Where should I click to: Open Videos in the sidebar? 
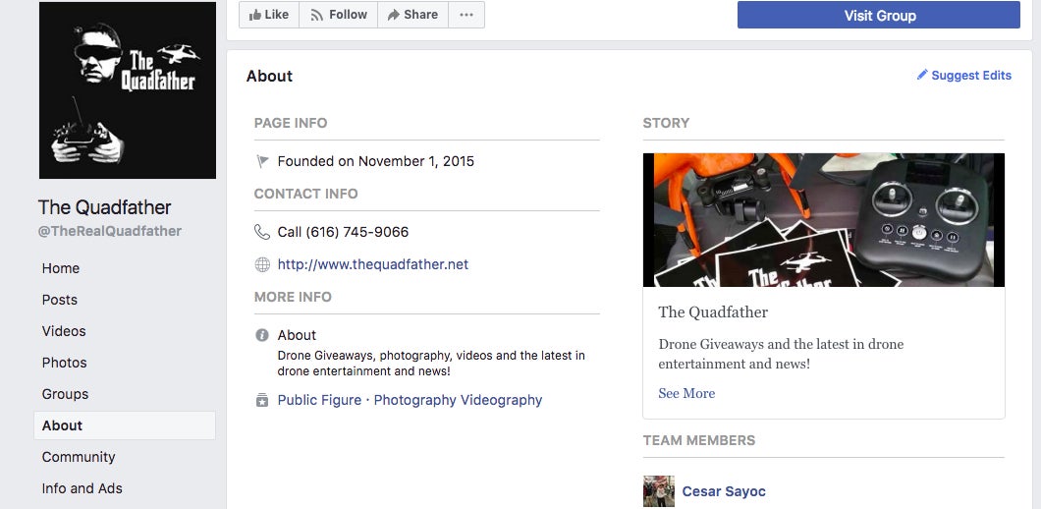click(x=64, y=331)
